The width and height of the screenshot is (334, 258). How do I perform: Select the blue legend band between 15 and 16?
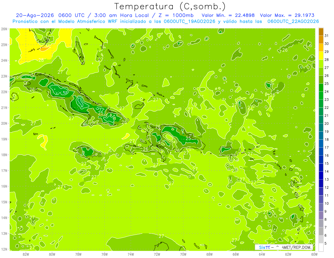[321, 159]
